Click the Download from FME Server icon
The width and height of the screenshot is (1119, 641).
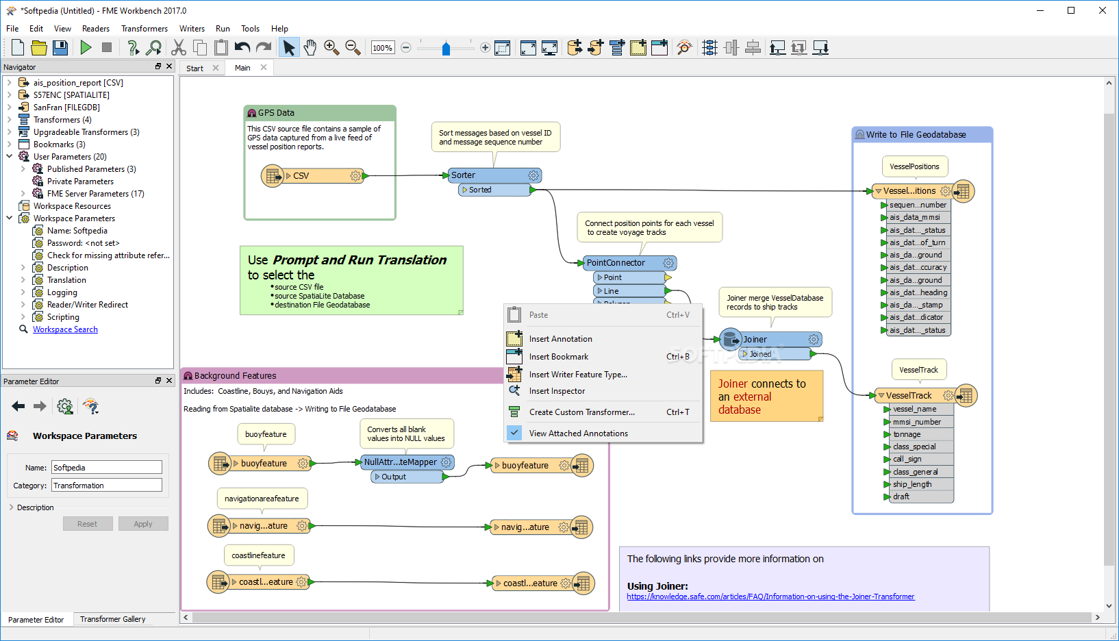click(x=820, y=47)
